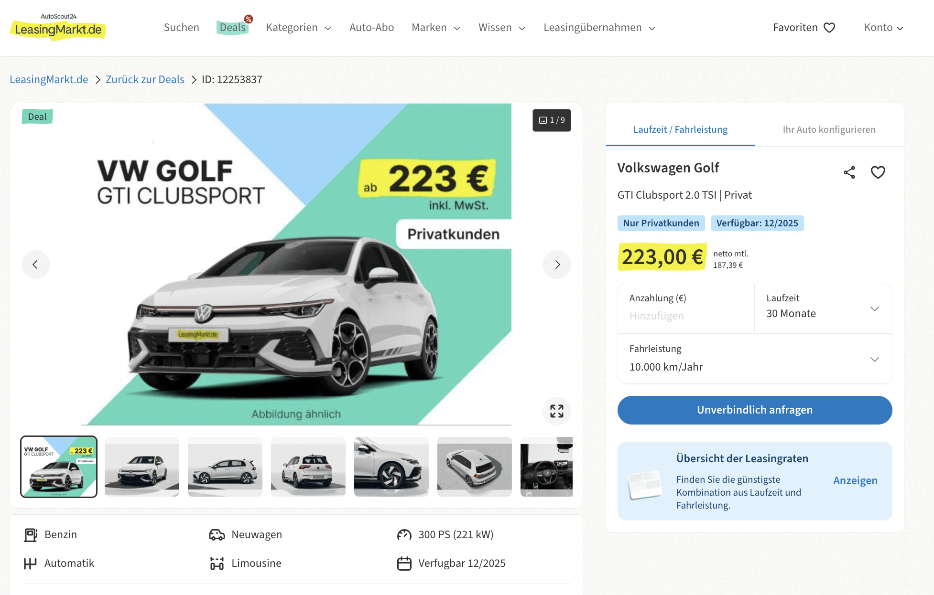The width and height of the screenshot is (934, 595).
Task: Select the Laufzeit / Fahrleistung tab
Action: pos(680,129)
